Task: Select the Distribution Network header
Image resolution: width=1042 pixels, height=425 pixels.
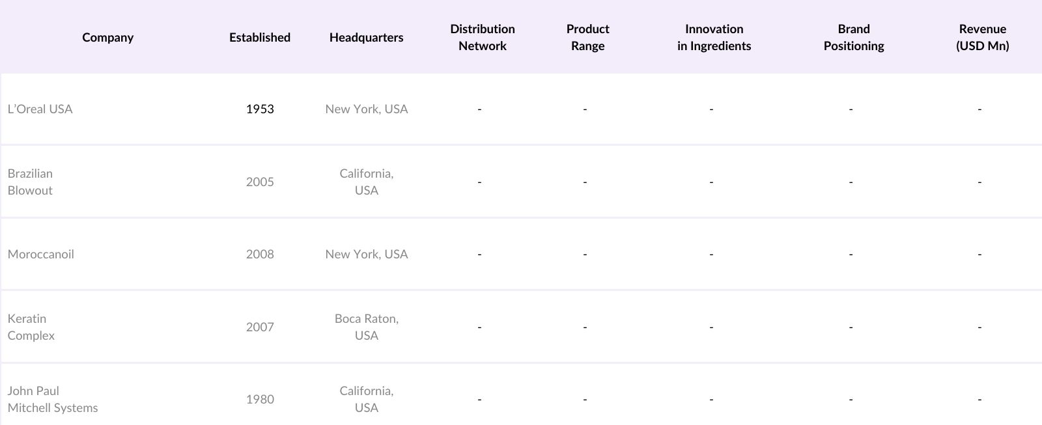Action: (x=483, y=38)
